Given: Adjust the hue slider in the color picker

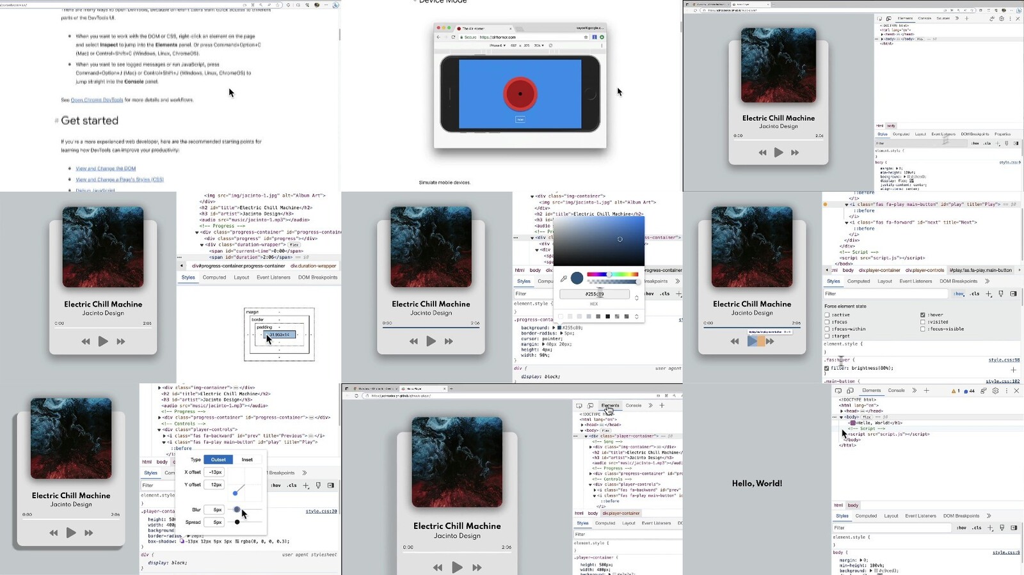Looking at the screenshot, I should click(612, 274).
